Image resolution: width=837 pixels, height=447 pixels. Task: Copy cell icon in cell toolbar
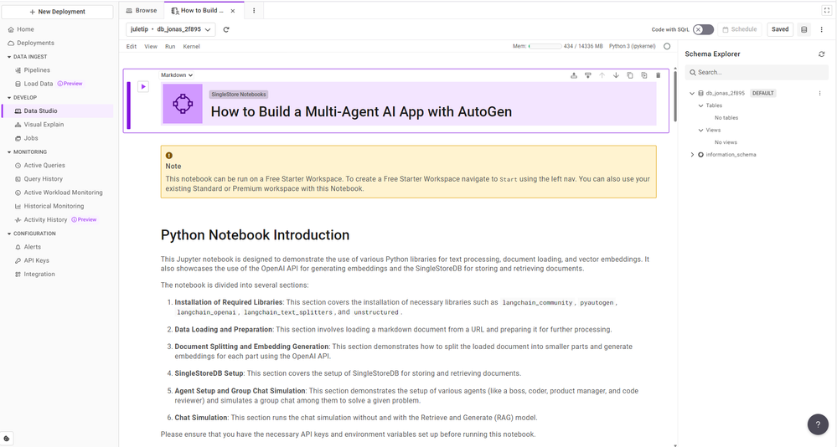630,75
